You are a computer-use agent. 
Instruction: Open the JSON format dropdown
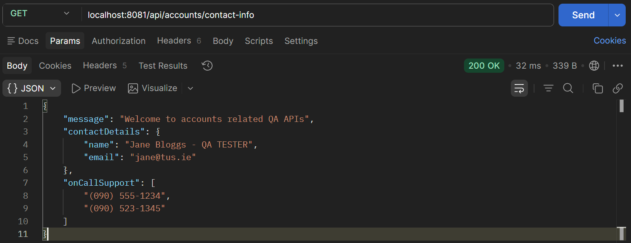(x=32, y=88)
